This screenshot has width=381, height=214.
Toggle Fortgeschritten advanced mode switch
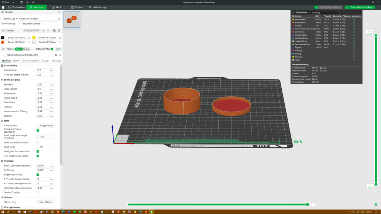point(53,49)
